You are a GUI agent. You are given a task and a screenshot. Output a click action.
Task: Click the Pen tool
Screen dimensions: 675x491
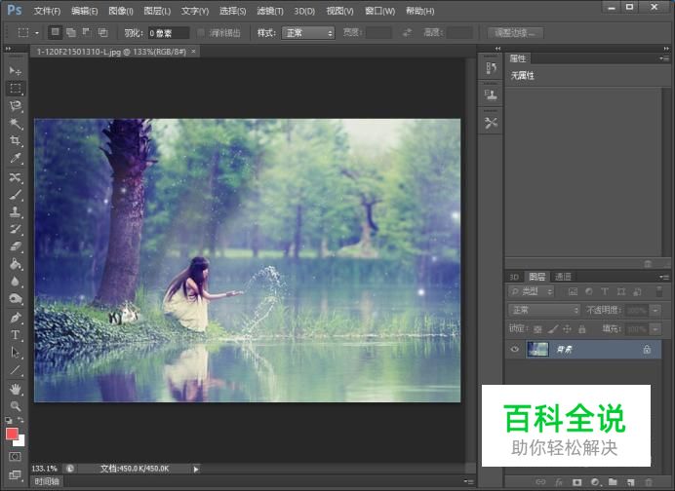16,318
